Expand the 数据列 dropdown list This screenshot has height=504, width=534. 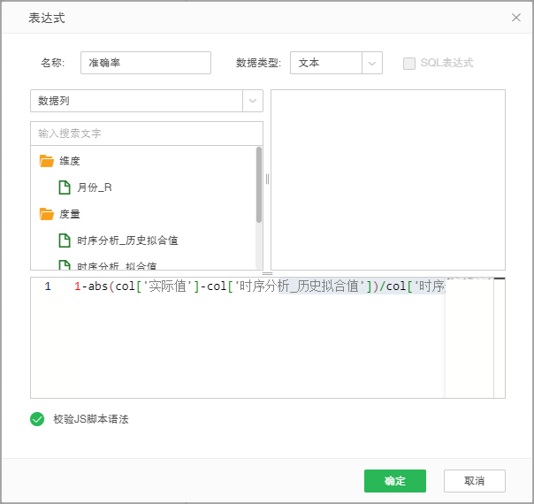coord(253,101)
